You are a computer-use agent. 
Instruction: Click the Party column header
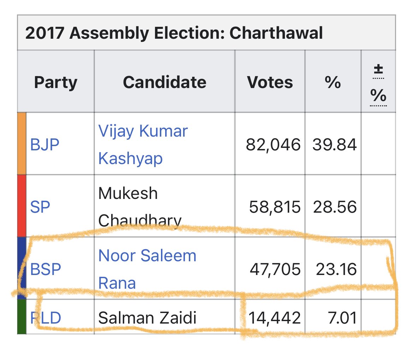point(55,82)
